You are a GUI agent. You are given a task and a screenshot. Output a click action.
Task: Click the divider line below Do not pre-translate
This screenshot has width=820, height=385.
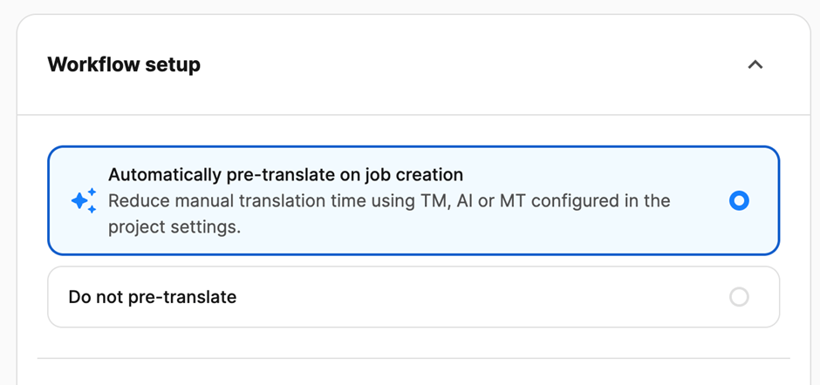(413, 358)
